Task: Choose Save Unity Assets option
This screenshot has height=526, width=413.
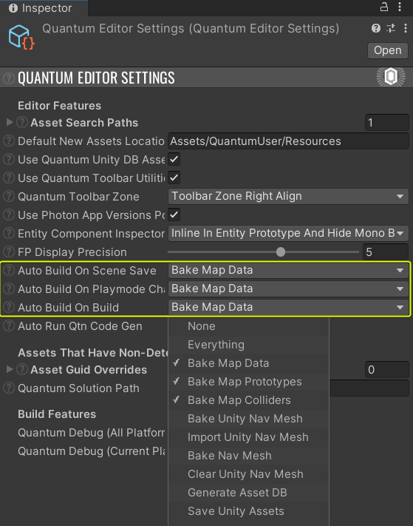Action: pyautogui.click(x=248, y=511)
